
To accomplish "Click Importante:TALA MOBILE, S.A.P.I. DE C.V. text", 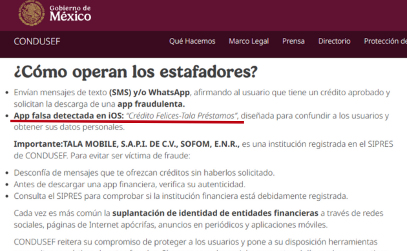I will pos(127,144).
